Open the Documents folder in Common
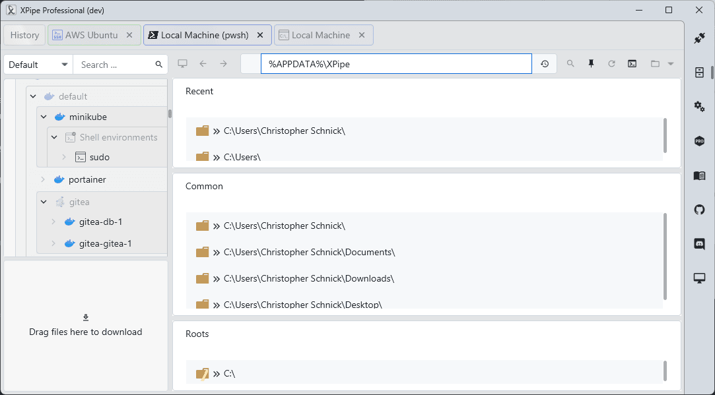The width and height of the screenshot is (715, 395). coord(309,252)
